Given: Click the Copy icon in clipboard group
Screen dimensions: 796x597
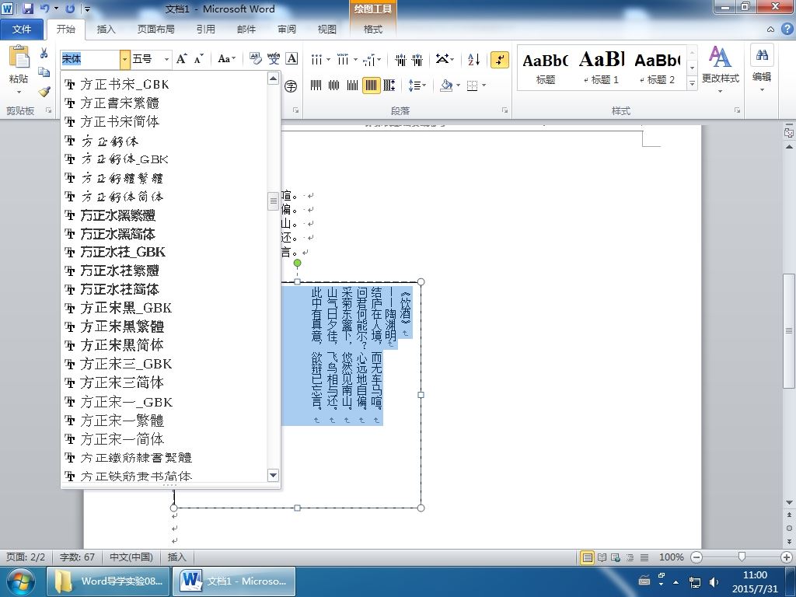Looking at the screenshot, I should (44, 72).
